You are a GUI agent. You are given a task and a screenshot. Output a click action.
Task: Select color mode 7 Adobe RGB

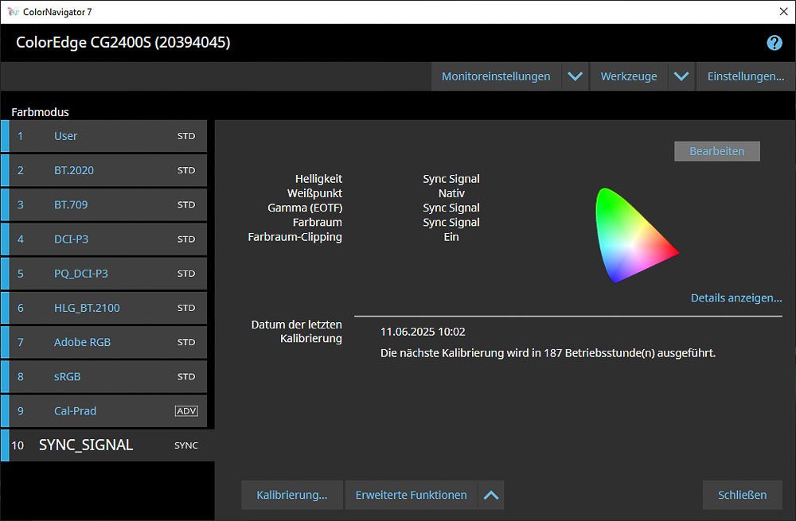pos(104,343)
